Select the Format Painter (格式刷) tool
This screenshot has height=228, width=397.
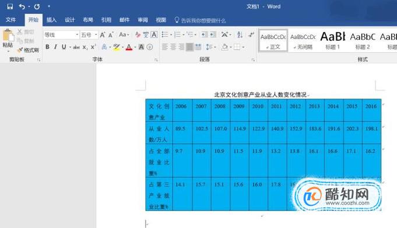click(28, 50)
